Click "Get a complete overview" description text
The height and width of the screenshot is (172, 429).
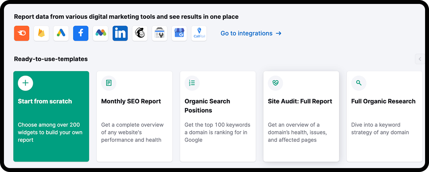point(132,132)
